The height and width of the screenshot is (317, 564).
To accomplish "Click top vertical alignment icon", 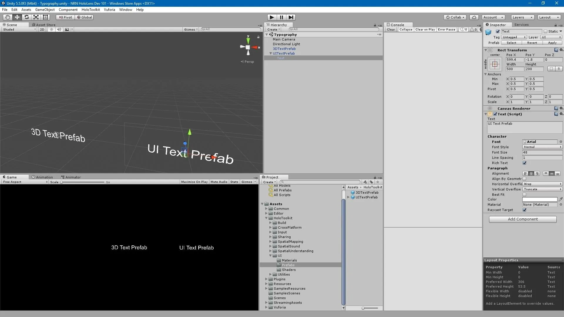I will [546, 173].
